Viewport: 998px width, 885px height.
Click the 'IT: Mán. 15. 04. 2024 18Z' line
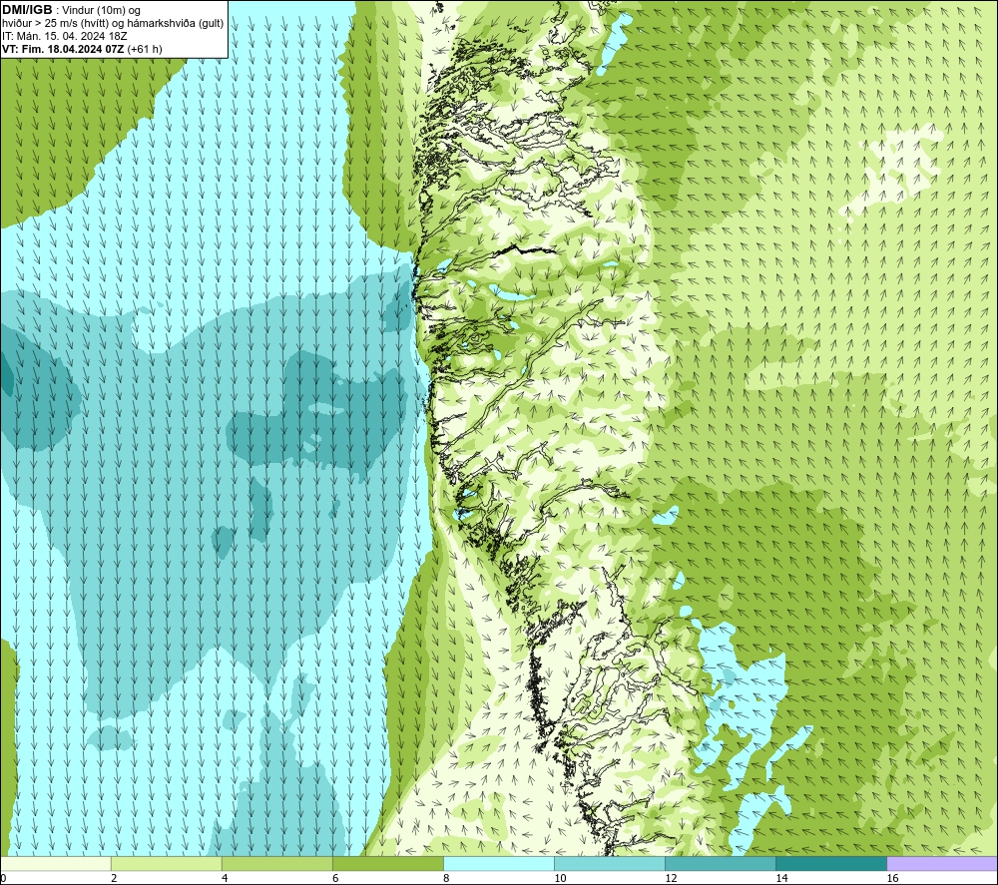pyautogui.click(x=64, y=36)
